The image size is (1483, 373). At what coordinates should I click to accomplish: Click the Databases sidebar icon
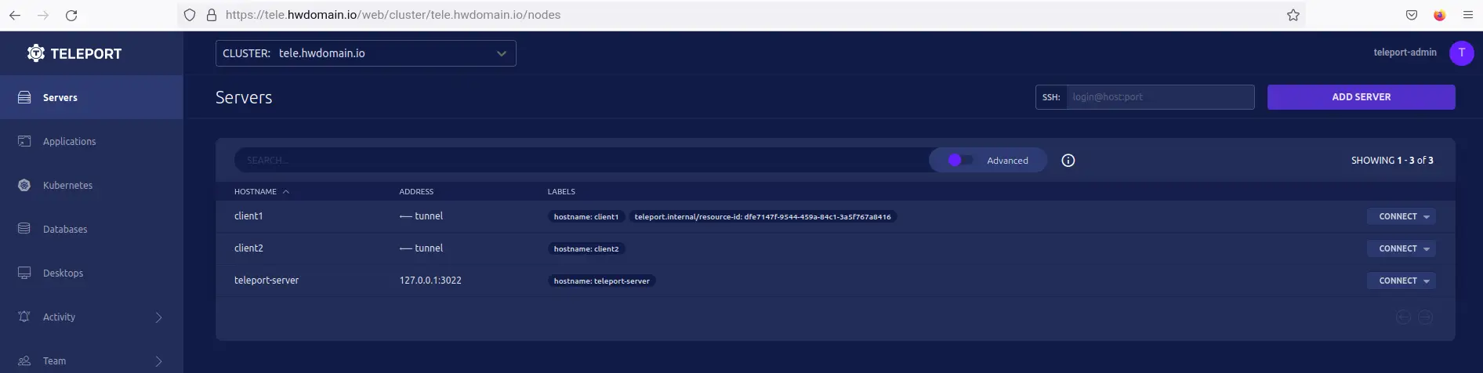[x=24, y=229]
